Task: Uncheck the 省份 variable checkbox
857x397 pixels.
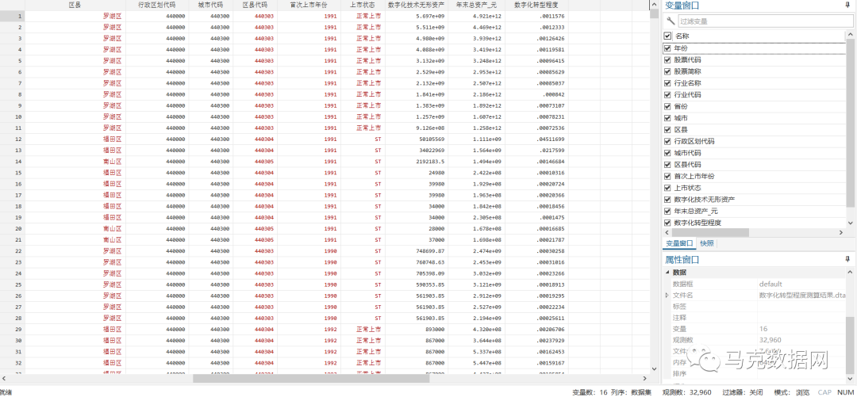Action: coord(667,106)
